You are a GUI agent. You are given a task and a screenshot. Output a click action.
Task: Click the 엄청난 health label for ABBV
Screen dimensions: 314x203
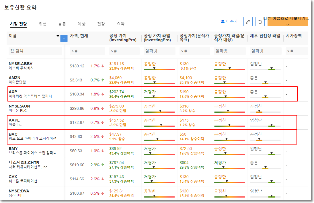[256, 64]
